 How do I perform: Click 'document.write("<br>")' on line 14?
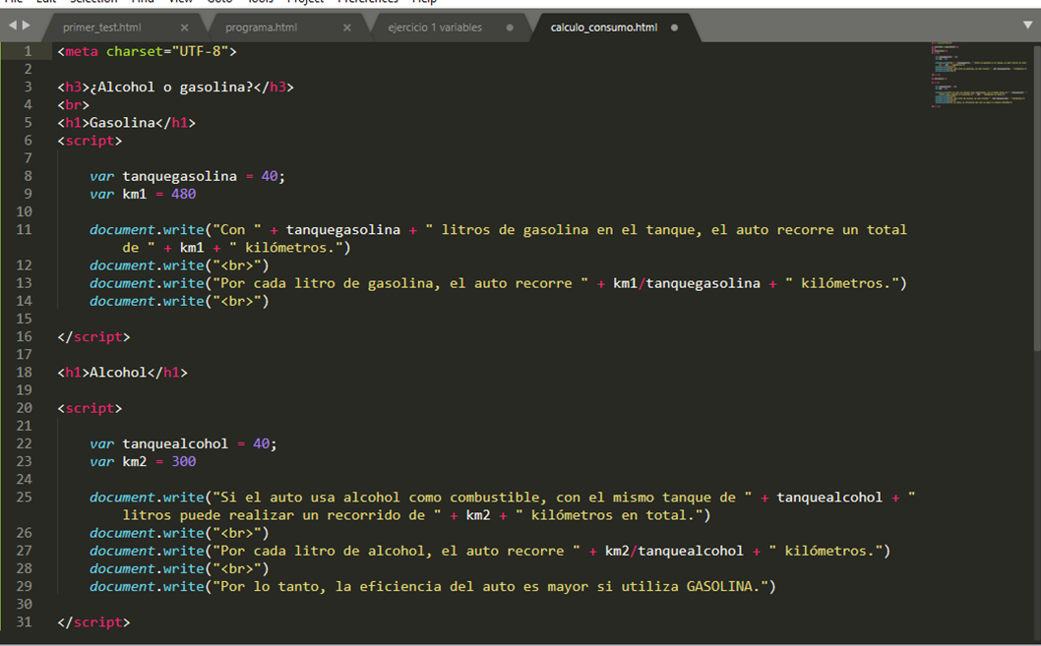(179, 301)
